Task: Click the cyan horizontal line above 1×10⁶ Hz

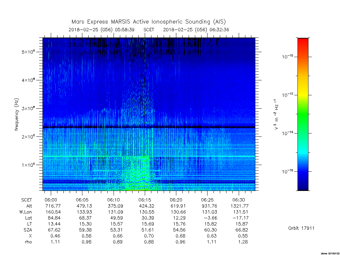Action: click(149, 156)
